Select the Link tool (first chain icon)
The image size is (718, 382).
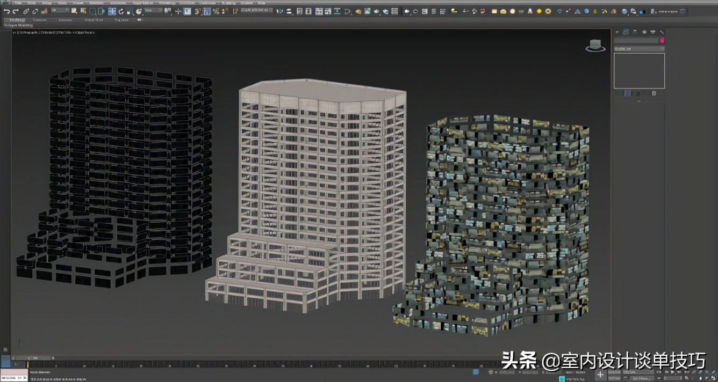26,11
